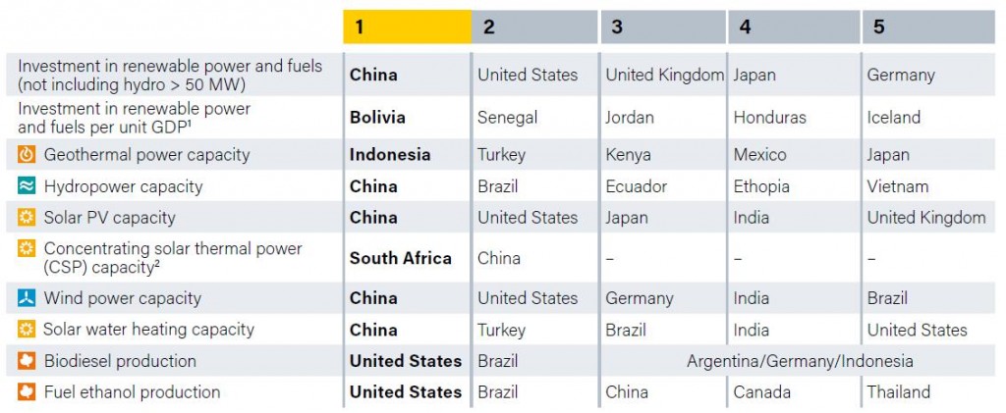Click the Biodiesel production row label
The image size is (1006, 413).
120,361
